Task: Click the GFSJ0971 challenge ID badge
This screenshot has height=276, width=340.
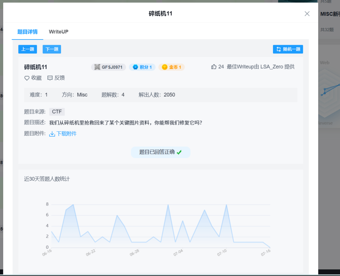Action: pos(109,67)
